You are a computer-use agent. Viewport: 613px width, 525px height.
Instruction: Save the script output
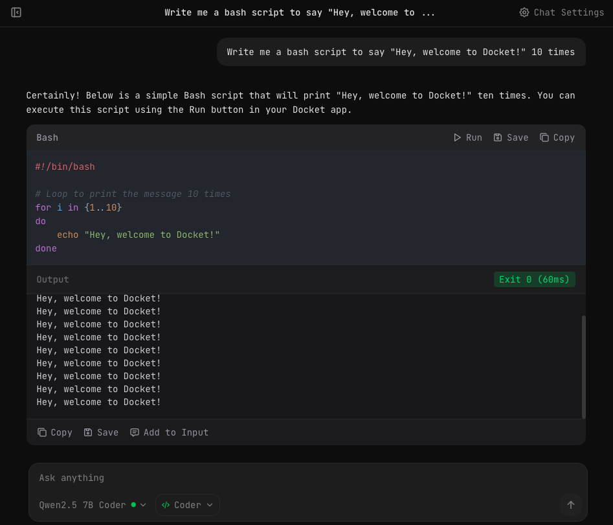101,432
